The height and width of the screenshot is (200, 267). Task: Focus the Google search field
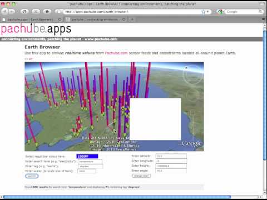click(x=241, y=12)
